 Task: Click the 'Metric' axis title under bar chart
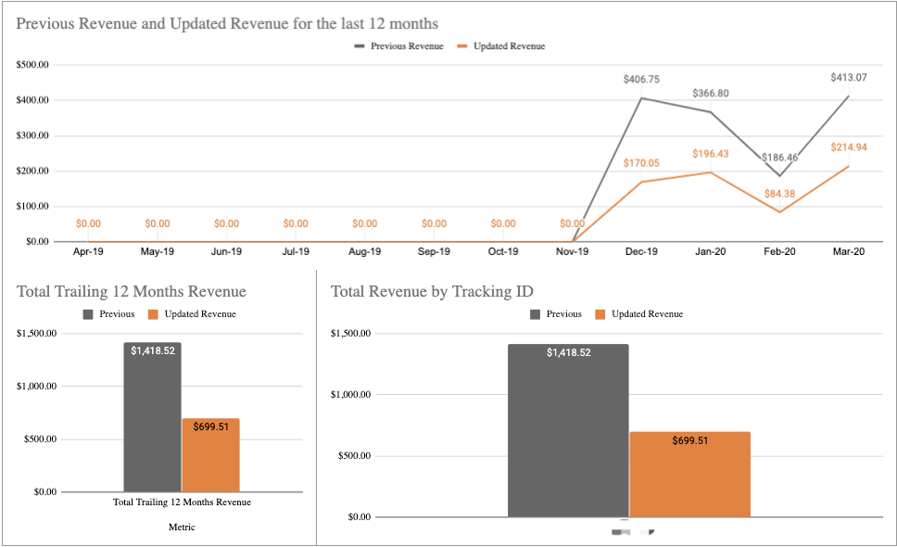click(182, 527)
